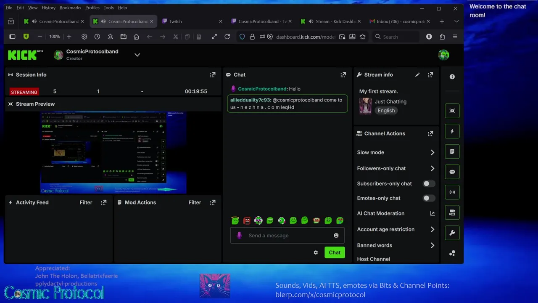Click the three-dots icon below sidebar wrench
Image resolution: width=538 pixels, height=303 pixels.
452,253
